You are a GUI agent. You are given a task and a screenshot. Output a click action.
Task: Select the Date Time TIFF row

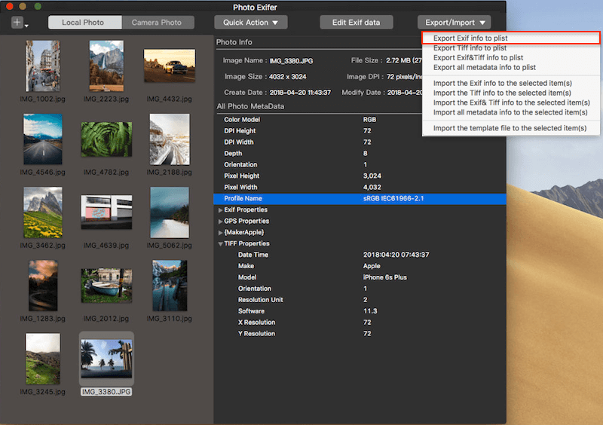[360, 255]
